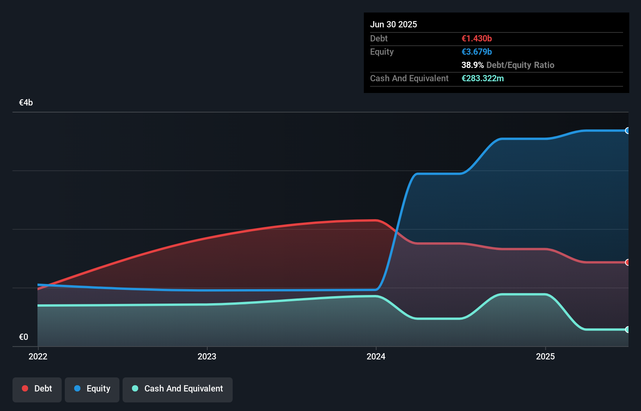641x411 pixels.
Task: Click the €4b gridline label
Action: click(x=26, y=102)
